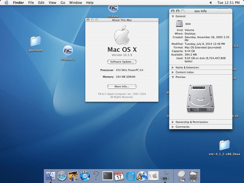Screen dimensions: 244x183
Task: Click the Version 10.3.9 text
Action: tap(122, 55)
